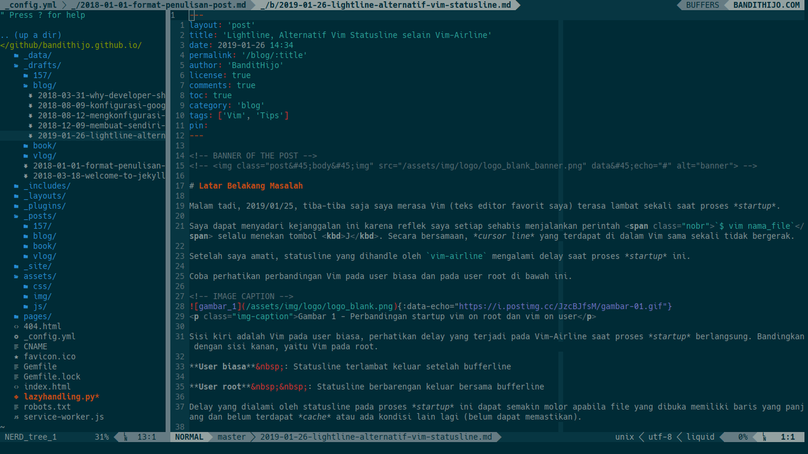Screen dimensions: 808x454
Task: Expand the _includes folder
Action: (47, 186)
